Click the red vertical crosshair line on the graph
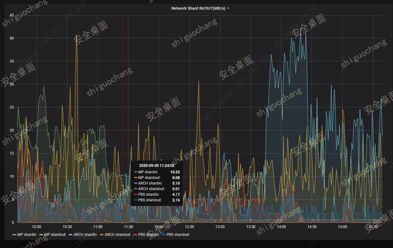 (123, 91)
